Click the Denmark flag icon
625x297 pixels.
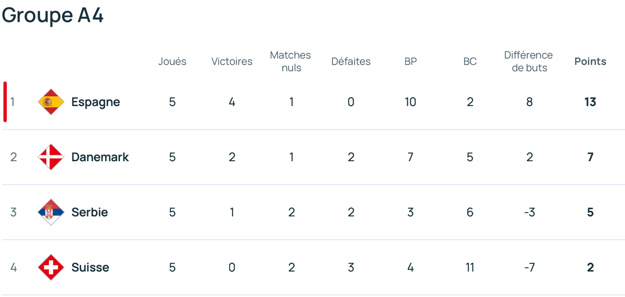51,157
